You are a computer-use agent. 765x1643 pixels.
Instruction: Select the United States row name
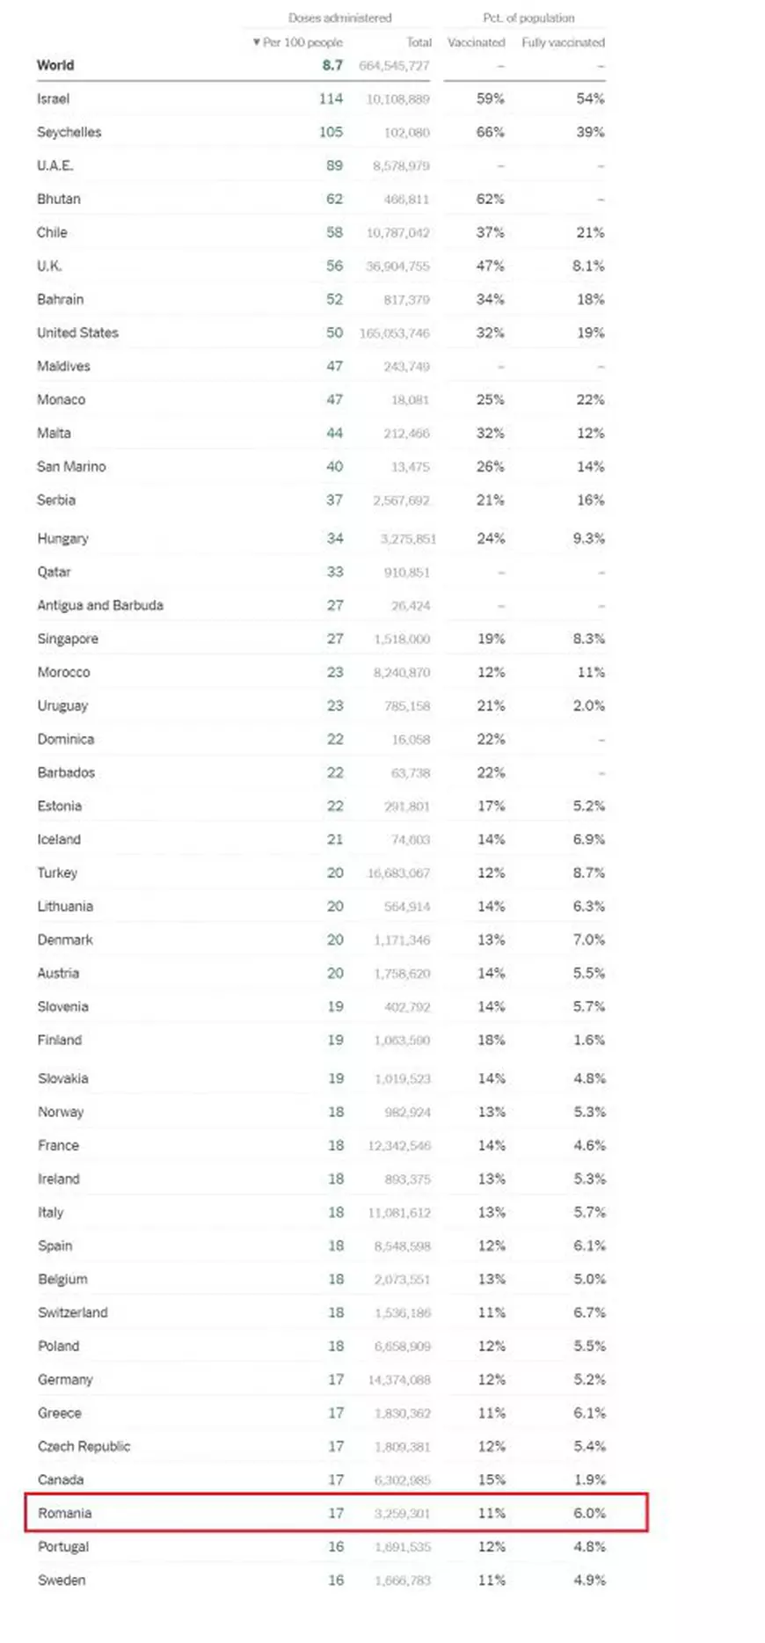point(77,332)
